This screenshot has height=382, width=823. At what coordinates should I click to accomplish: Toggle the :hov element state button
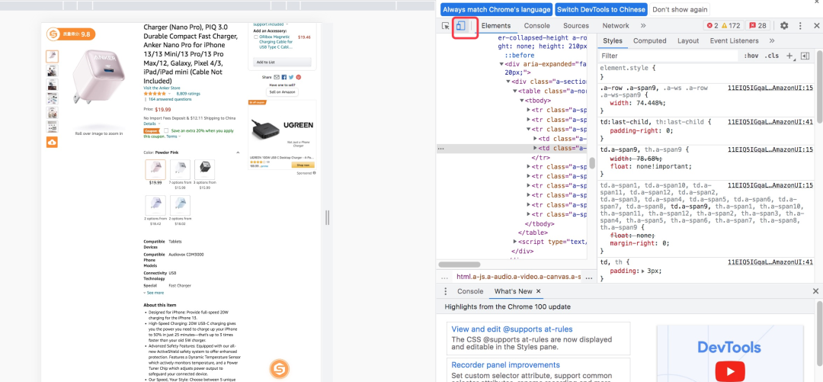pos(751,56)
